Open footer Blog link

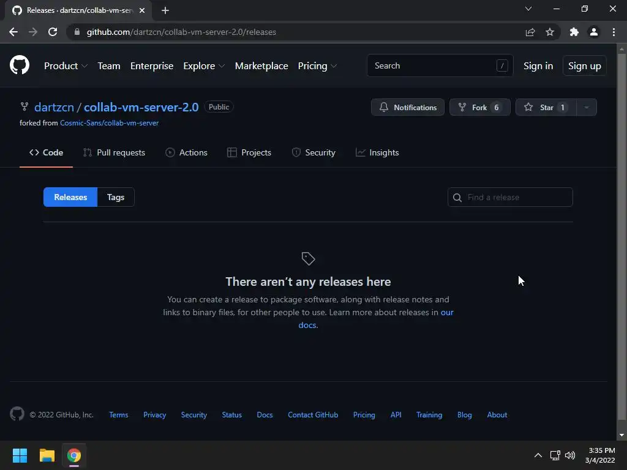pyautogui.click(x=465, y=415)
